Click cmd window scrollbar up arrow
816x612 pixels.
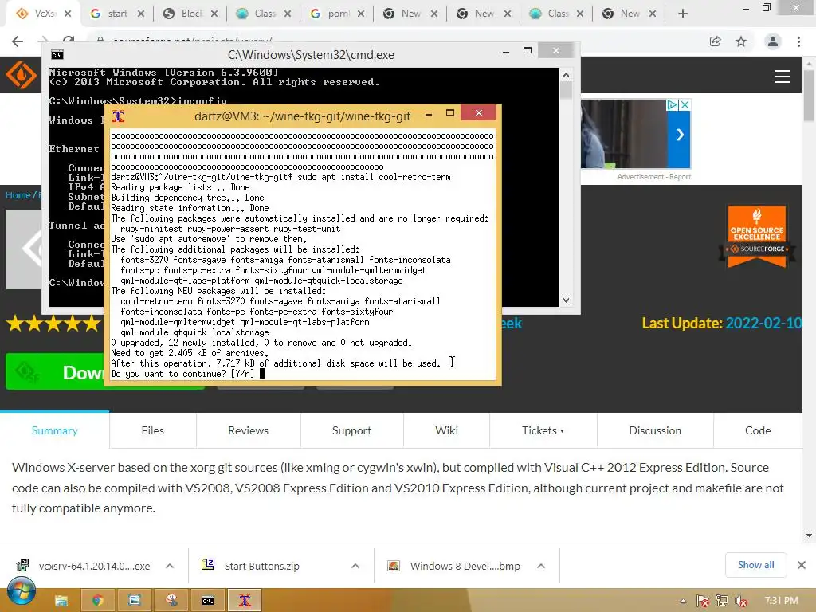tap(567, 75)
